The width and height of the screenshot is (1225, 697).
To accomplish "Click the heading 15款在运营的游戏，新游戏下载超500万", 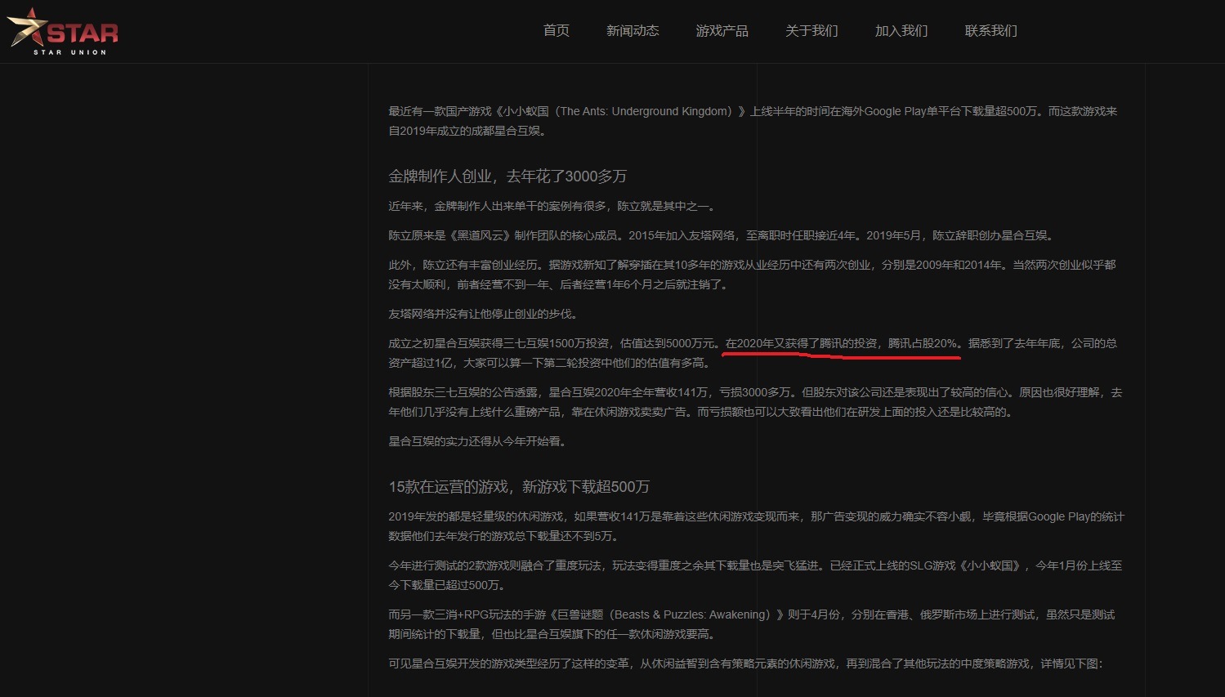I will tap(519, 486).
